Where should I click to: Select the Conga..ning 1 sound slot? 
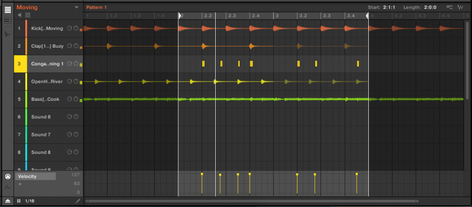tap(47, 64)
